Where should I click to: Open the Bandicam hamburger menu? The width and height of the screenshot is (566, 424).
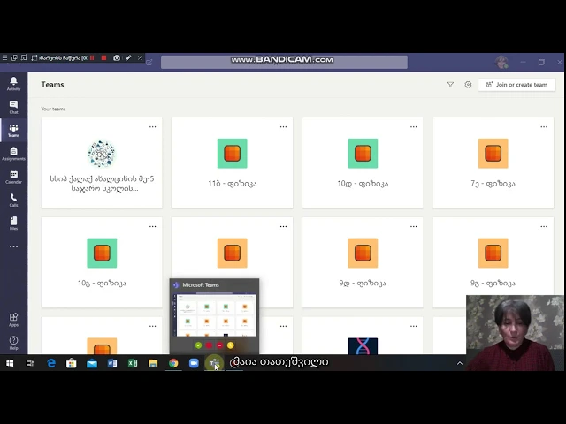[x=4, y=57]
